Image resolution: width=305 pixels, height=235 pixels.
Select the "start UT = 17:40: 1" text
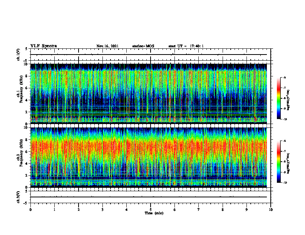(186, 46)
